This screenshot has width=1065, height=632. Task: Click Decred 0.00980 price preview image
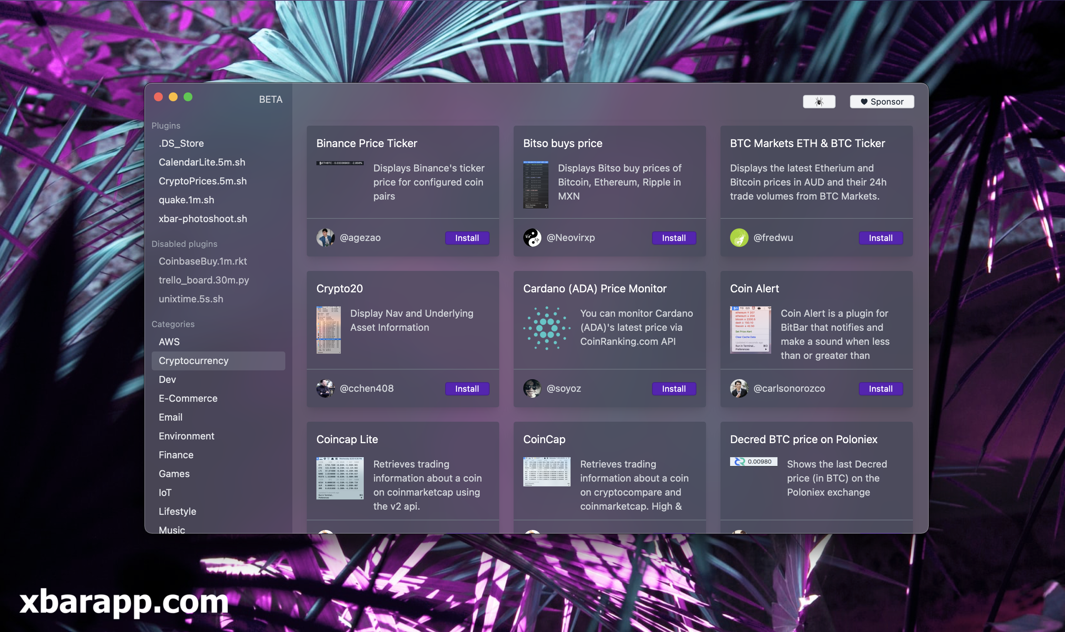[753, 462]
